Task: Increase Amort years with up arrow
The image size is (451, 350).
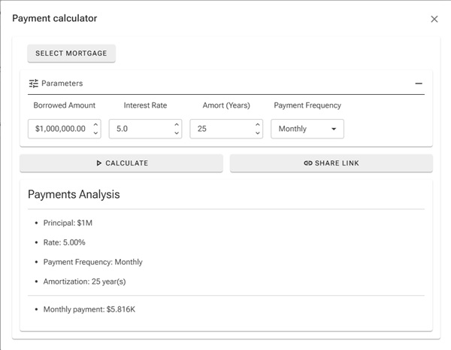Action: 257,124
